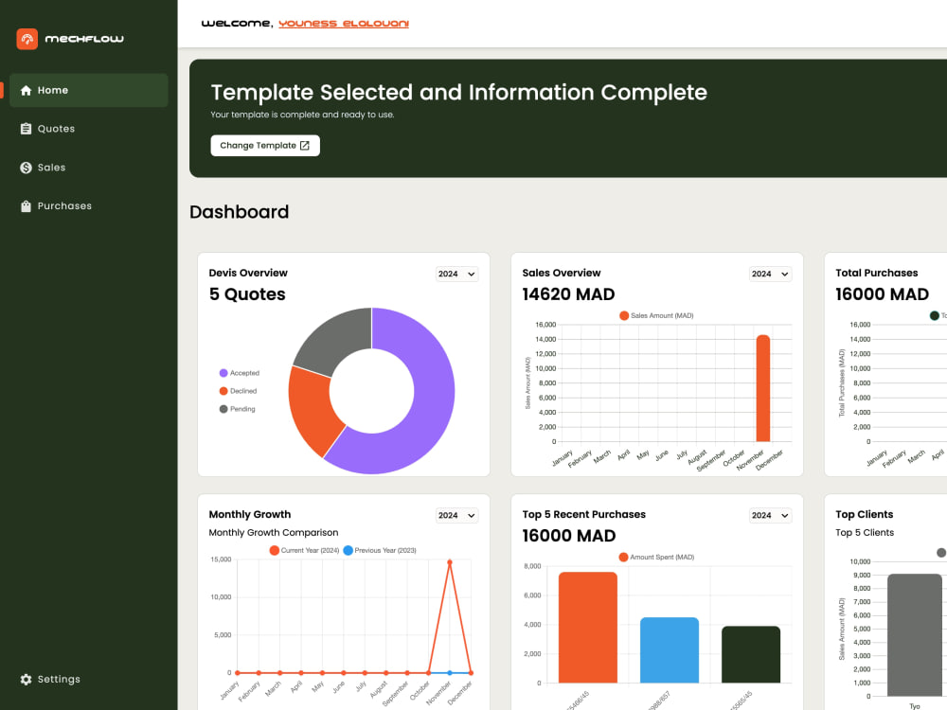Click the Total Purchases card title
947x710 pixels.
(x=876, y=273)
